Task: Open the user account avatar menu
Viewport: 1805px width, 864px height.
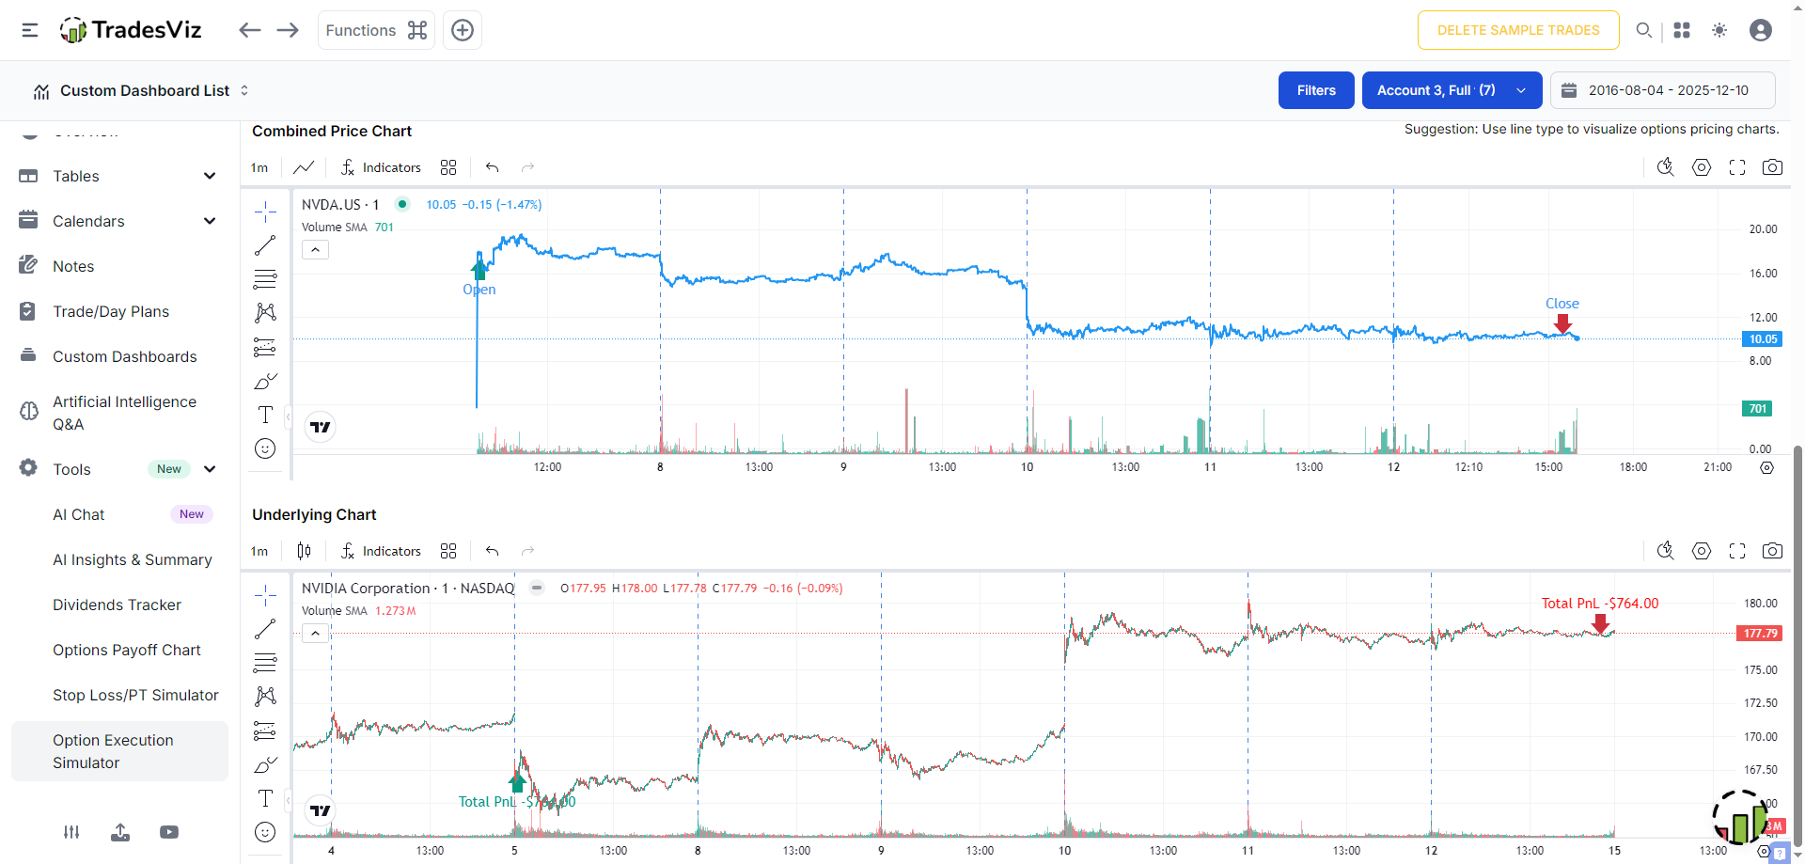Action: pyautogui.click(x=1761, y=30)
